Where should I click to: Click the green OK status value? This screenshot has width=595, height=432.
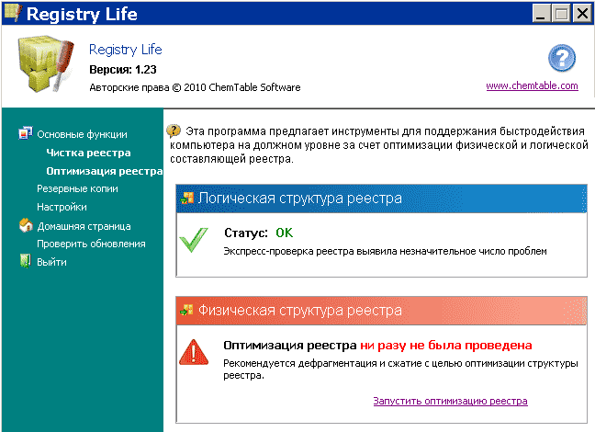tap(285, 233)
